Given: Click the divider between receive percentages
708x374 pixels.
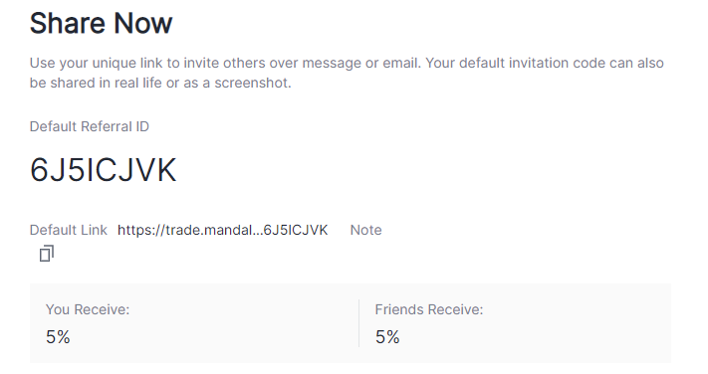Looking at the screenshot, I should (358, 323).
